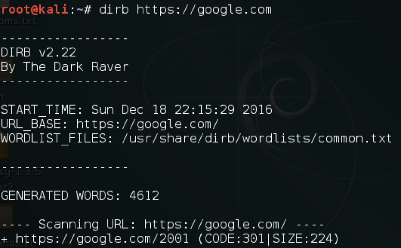
Task: Click the dirb command word
Action: click(x=114, y=9)
